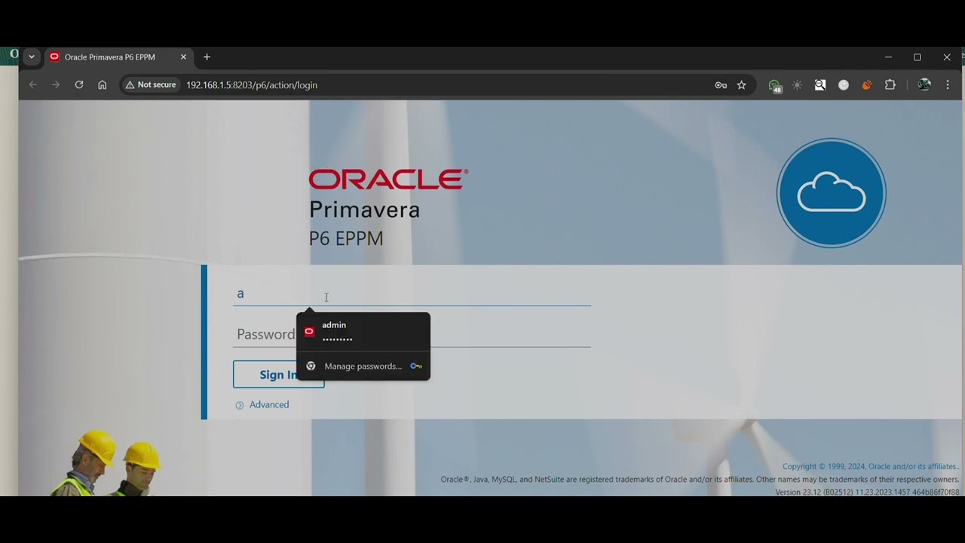
Task: Open the Chrome three-dot menu
Action: (948, 85)
